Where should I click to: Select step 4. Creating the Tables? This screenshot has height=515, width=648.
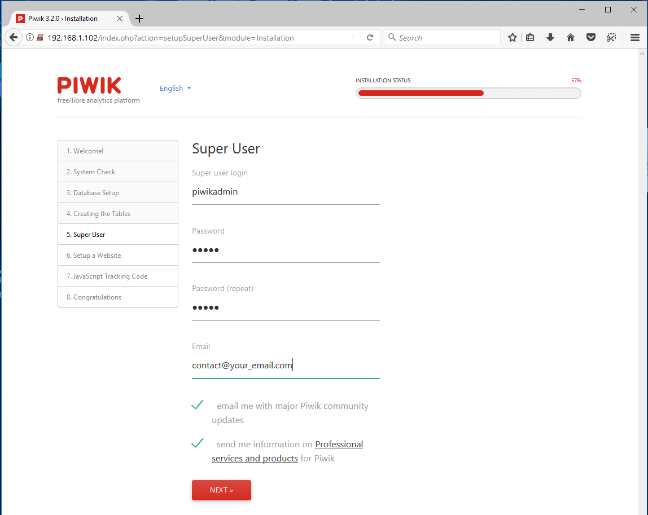118,214
